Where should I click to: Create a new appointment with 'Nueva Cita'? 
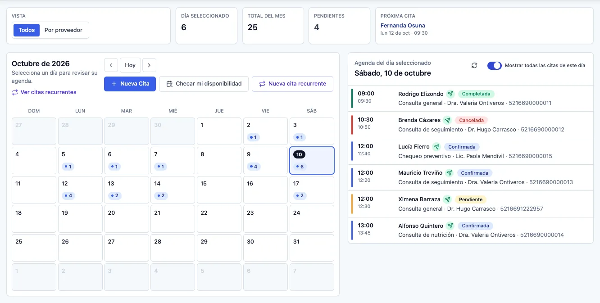130,84
